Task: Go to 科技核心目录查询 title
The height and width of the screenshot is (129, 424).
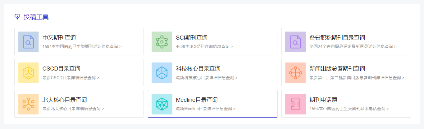Action: pyautogui.click(x=198, y=69)
